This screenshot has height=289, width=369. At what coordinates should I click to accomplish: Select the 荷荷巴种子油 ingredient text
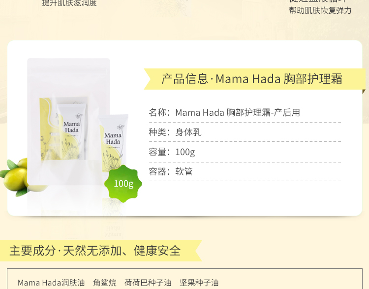click(x=148, y=283)
